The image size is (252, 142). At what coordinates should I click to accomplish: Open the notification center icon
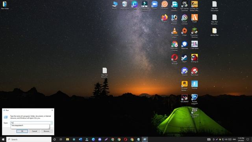tap(248, 139)
